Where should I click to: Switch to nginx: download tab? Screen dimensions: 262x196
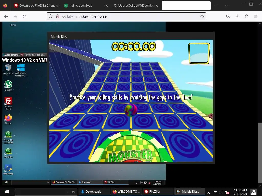pyautogui.click(x=86, y=6)
